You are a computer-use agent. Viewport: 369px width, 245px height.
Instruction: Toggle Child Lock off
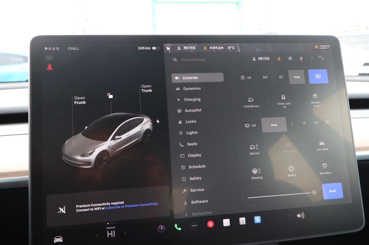pos(284,101)
